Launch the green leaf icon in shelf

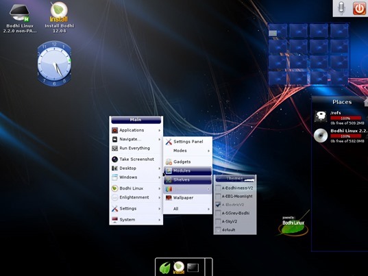pos(165,268)
